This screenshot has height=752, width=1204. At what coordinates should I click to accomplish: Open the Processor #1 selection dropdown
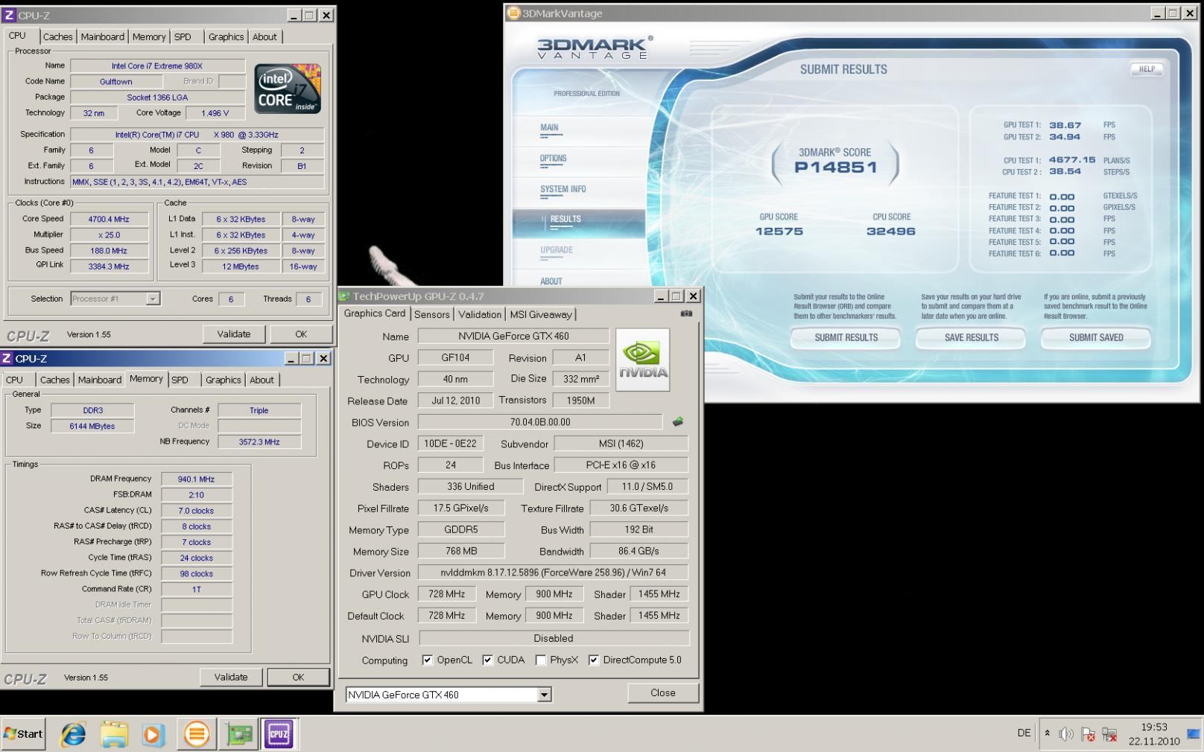coord(153,299)
